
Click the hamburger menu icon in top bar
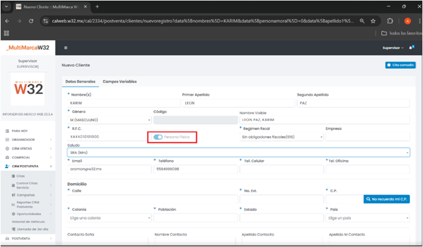click(66, 48)
